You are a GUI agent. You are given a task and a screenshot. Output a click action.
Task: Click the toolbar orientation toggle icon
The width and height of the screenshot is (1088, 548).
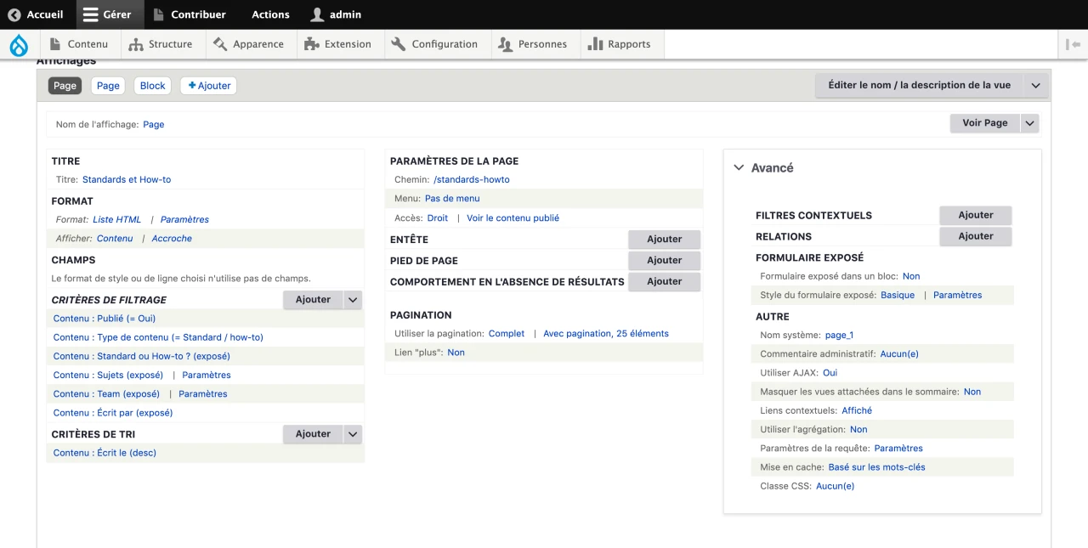click(x=1073, y=44)
